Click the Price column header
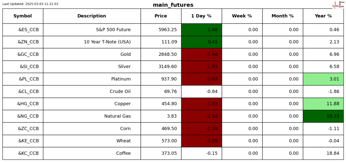This screenshot has width=346, height=162. coord(161,16)
